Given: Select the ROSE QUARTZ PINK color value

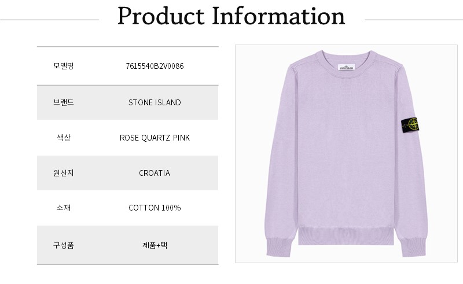Looking at the screenshot, I should pos(155,138).
